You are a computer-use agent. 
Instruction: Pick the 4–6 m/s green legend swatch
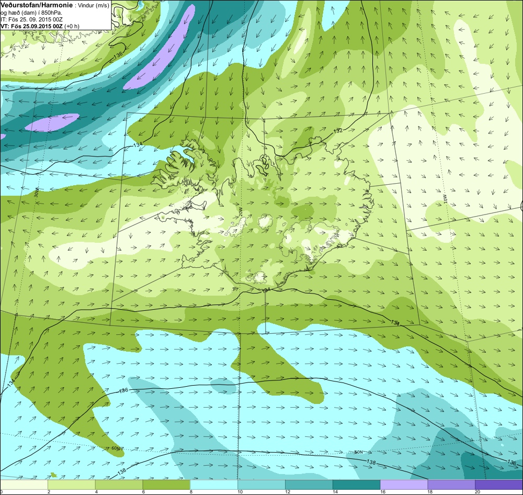pyautogui.click(x=119, y=485)
